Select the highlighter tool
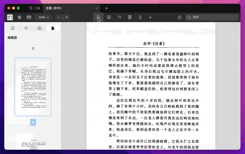This screenshot has width=245, height=154. (x=98, y=17)
